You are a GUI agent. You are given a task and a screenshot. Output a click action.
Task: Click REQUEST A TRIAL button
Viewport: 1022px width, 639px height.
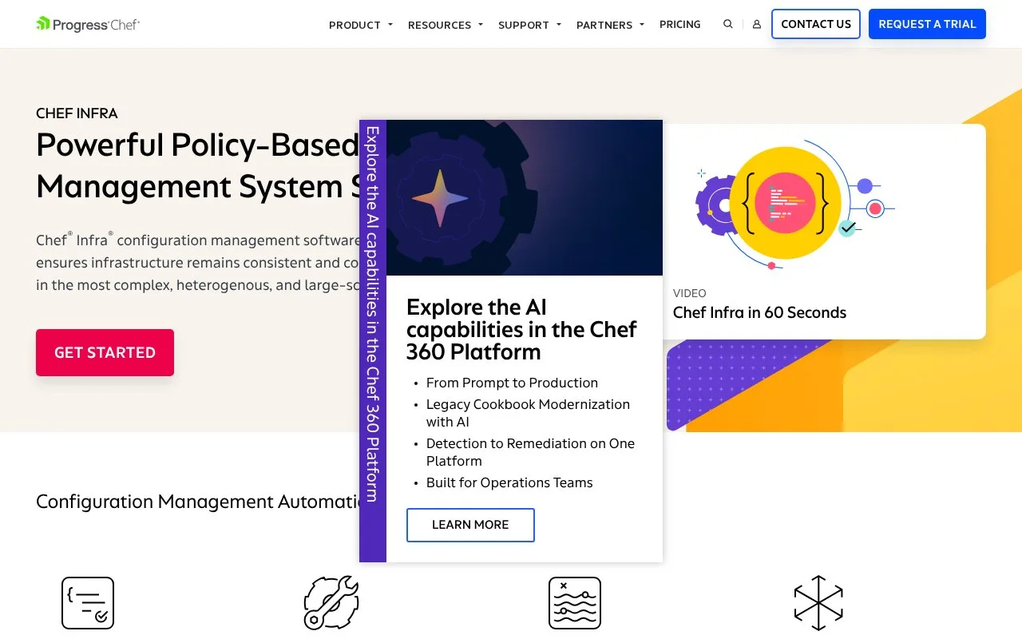click(927, 24)
